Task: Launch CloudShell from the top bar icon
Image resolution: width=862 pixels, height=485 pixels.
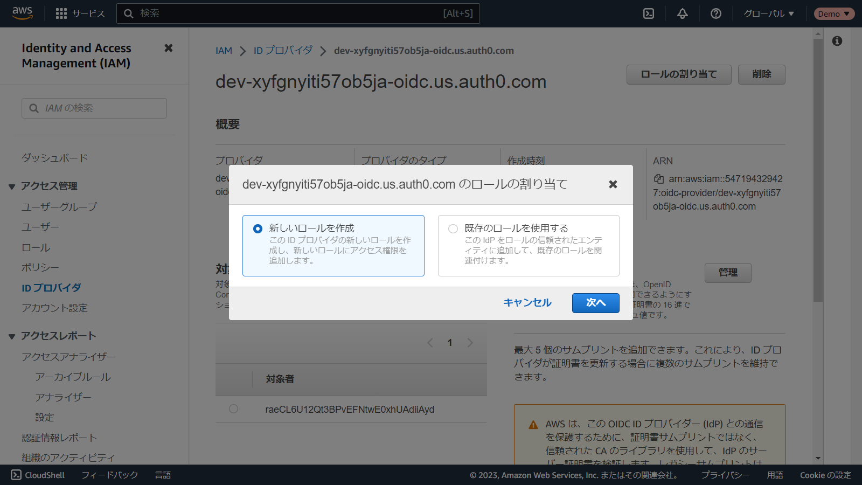Action: tap(649, 13)
